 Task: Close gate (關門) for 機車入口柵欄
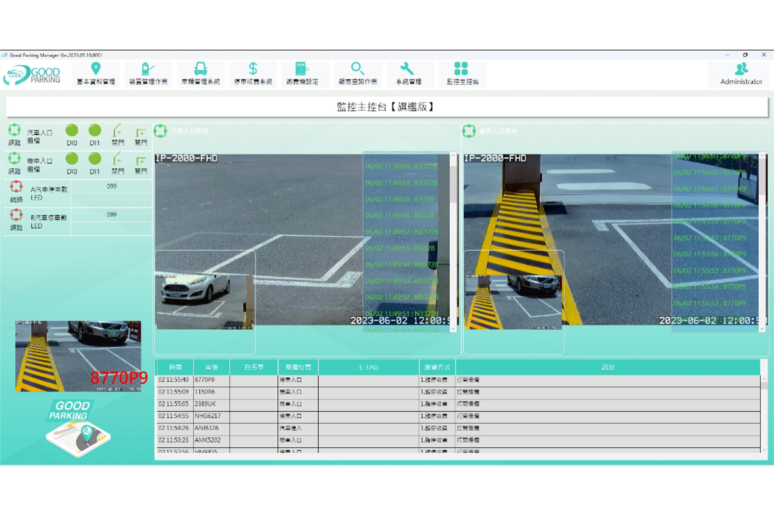(x=141, y=165)
